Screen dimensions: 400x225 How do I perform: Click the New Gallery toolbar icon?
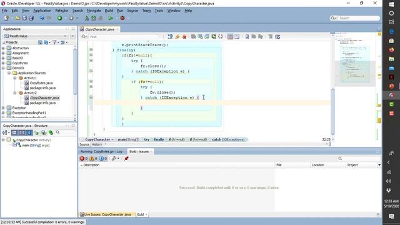[x=6, y=18]
